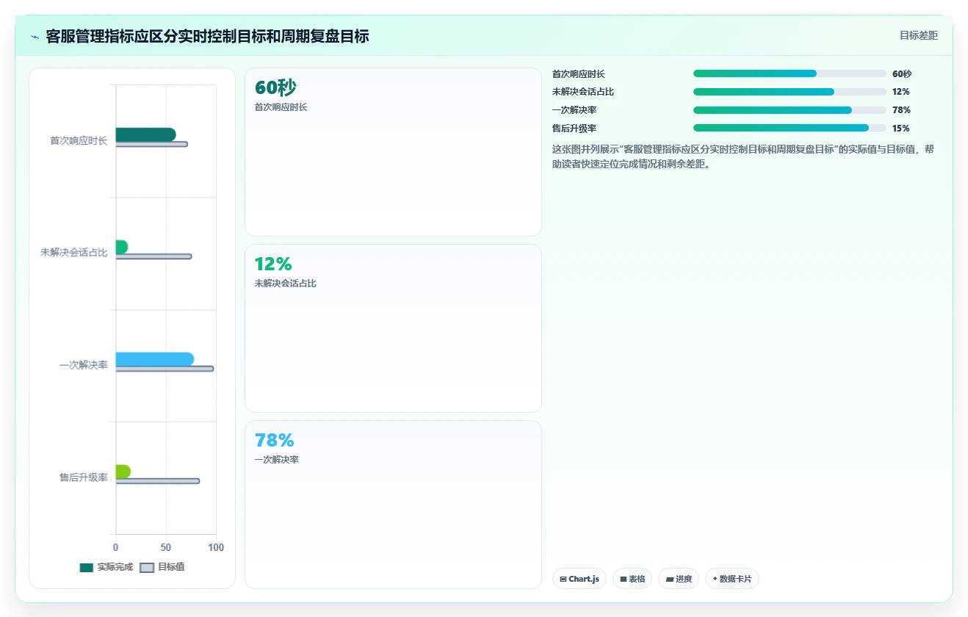Click the 目标差距 label in header
The image size is (968, 617).
tap(918, 35)
